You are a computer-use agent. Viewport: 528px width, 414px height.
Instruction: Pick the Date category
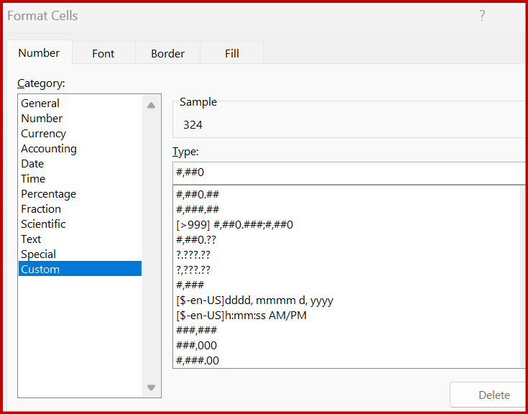tap(80, 164)
